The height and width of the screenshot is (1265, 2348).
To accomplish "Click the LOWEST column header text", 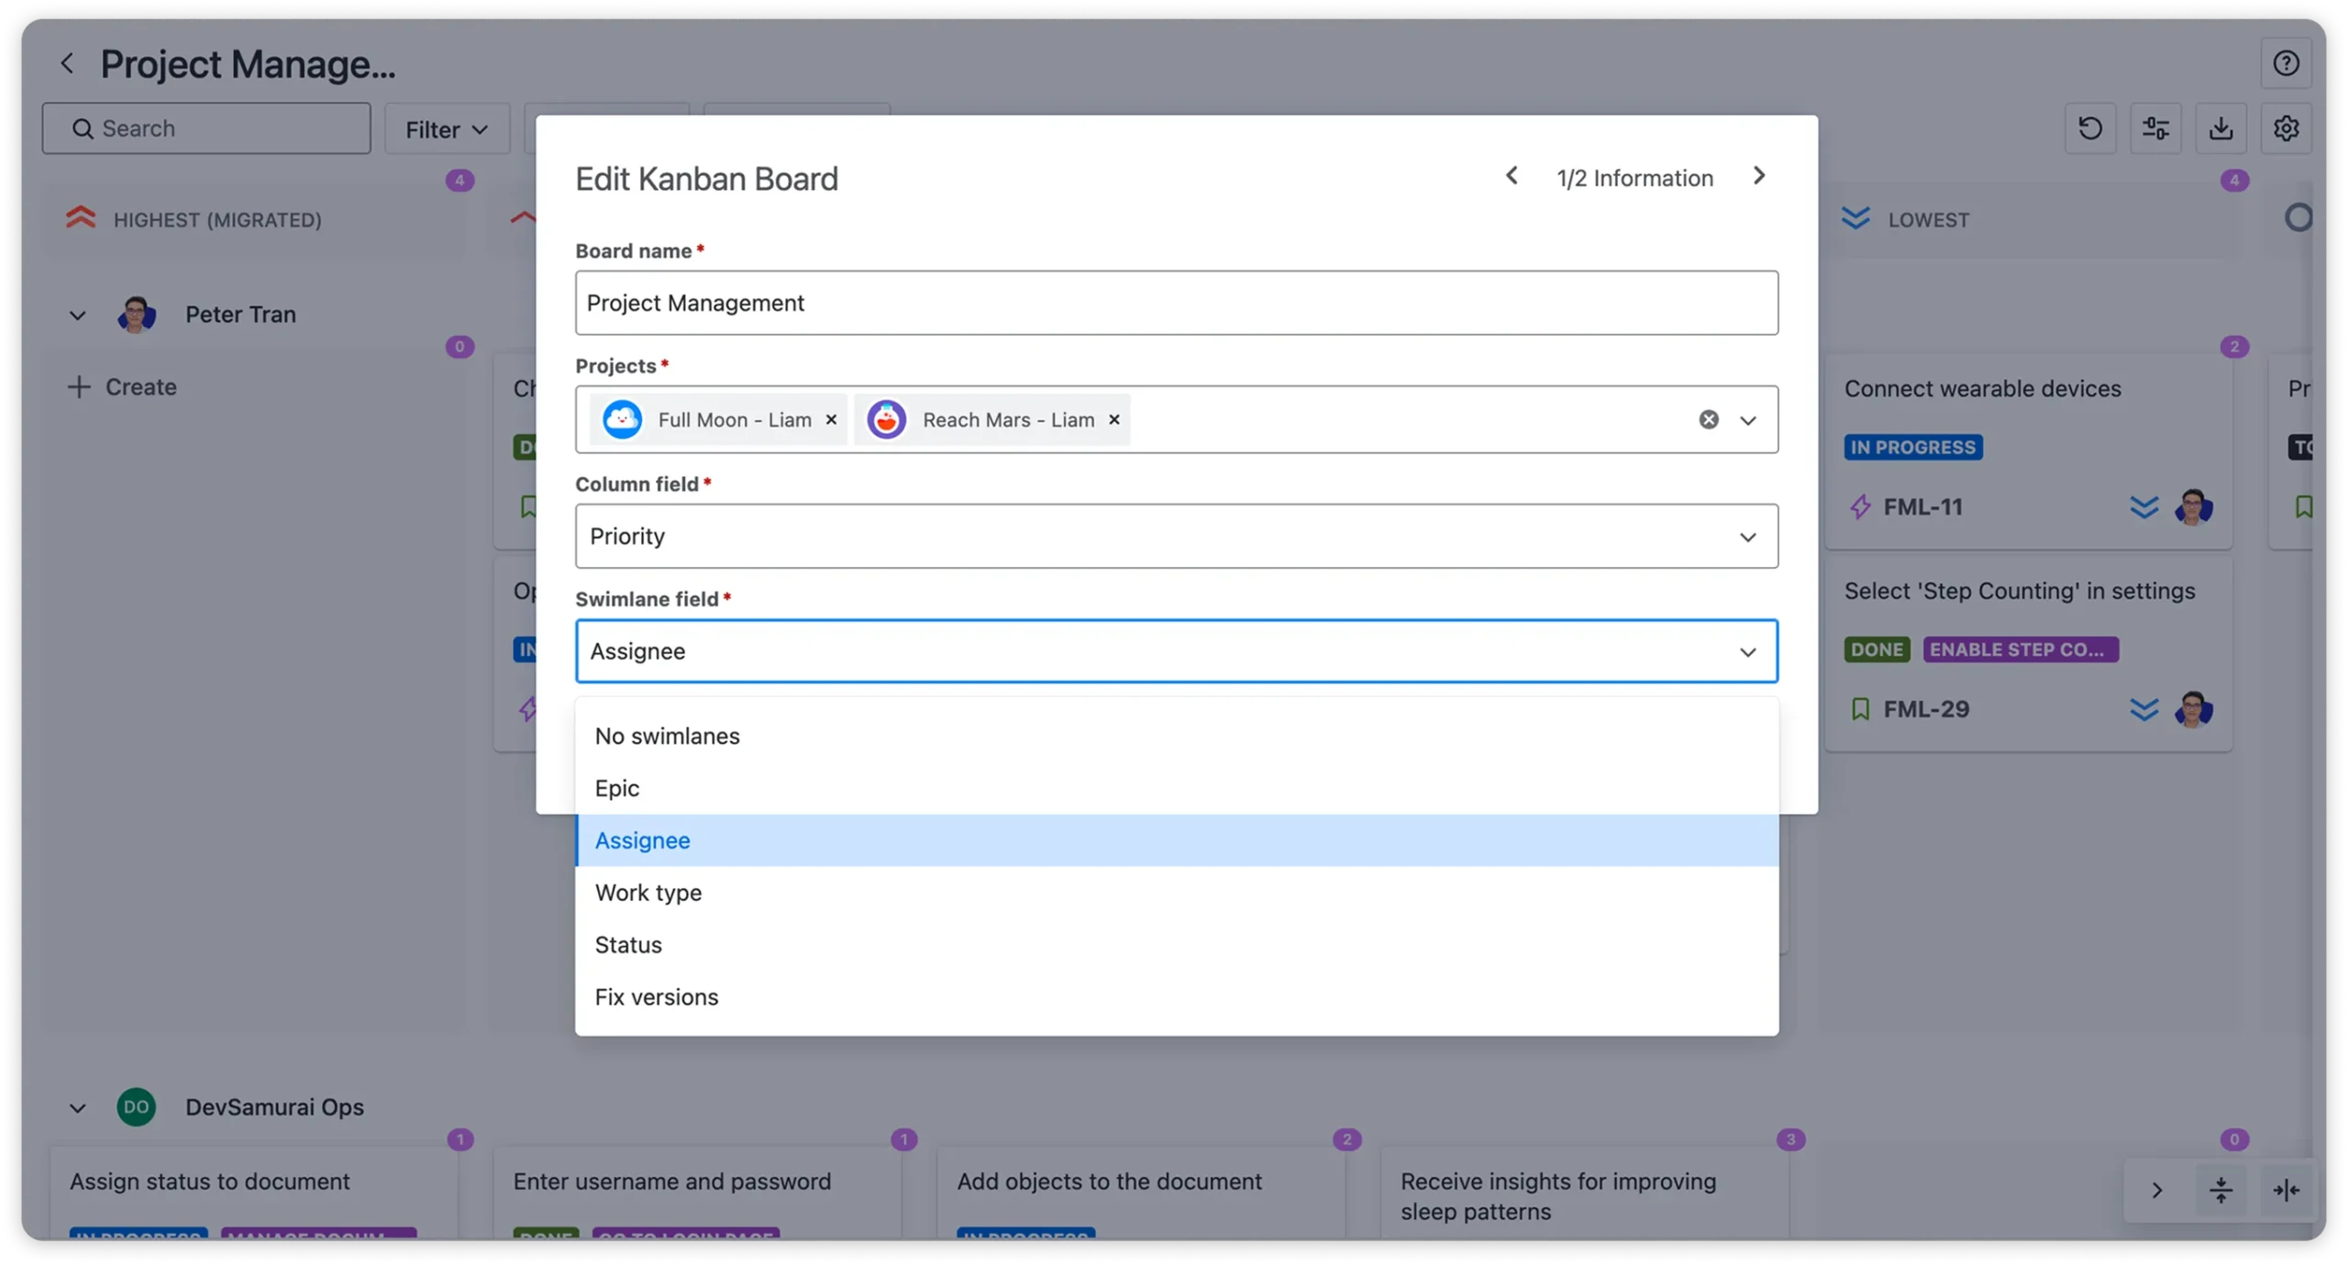I will (1928, 220).
